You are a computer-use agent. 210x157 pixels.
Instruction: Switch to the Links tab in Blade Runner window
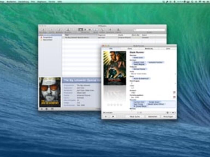168,49
